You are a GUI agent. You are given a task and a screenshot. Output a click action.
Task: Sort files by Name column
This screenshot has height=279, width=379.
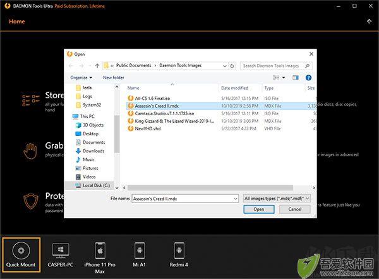tap(133, 88)
